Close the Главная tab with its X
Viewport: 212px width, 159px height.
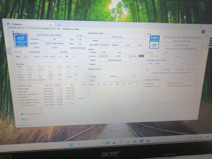[50, 25]
